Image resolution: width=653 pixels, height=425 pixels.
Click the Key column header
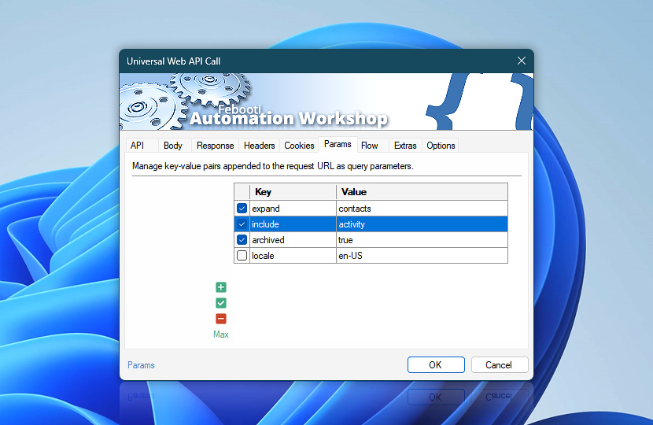(293, 192)
